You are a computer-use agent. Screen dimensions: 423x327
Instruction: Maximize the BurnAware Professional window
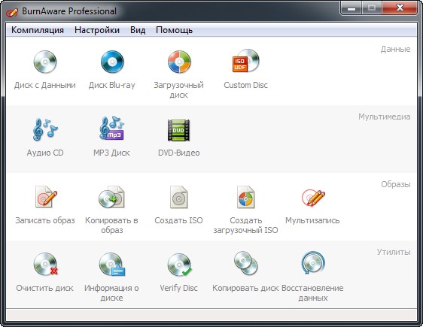(x=372, y=8)
